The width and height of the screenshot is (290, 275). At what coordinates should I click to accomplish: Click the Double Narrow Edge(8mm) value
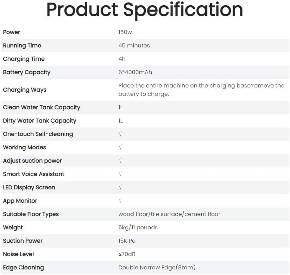click(x=157, y=267)
